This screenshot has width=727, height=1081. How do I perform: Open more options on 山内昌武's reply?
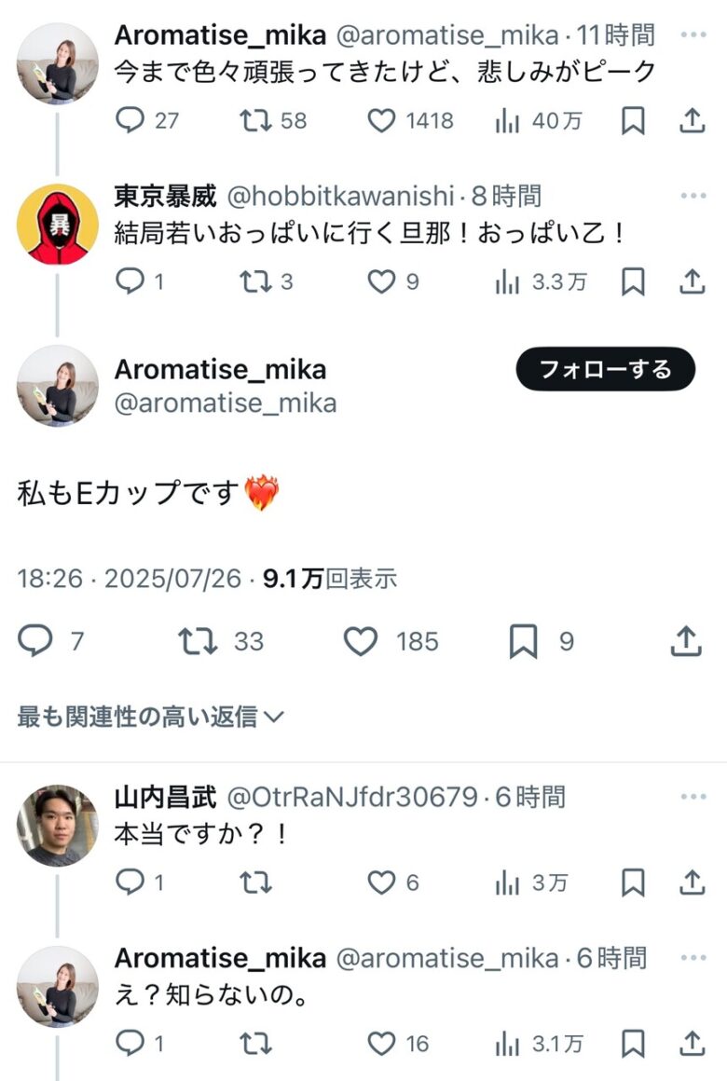click(x=693, y=797)
